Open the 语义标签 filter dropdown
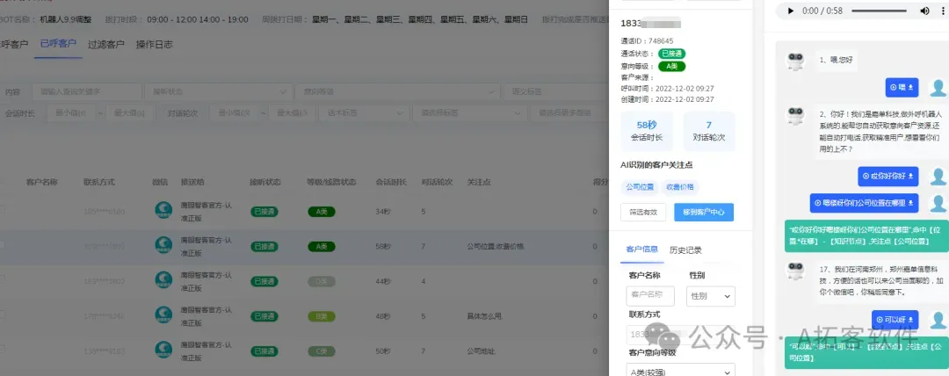Viewport: 949px width, 376px height. tap(555, 91)
